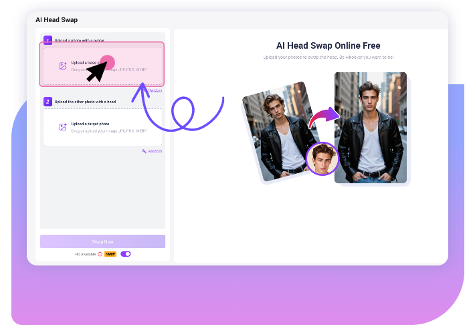Click the magic wand icon under target photo
The height and width of the screenshot is (325, 475).
point(144,151)
